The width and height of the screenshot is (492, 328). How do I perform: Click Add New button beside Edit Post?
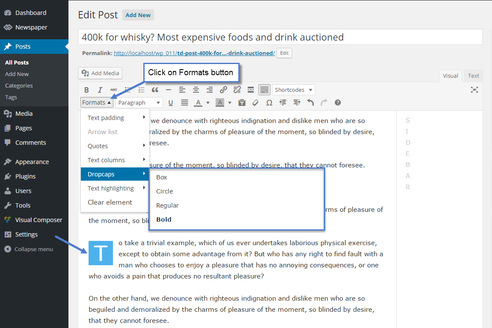(138, 15)
